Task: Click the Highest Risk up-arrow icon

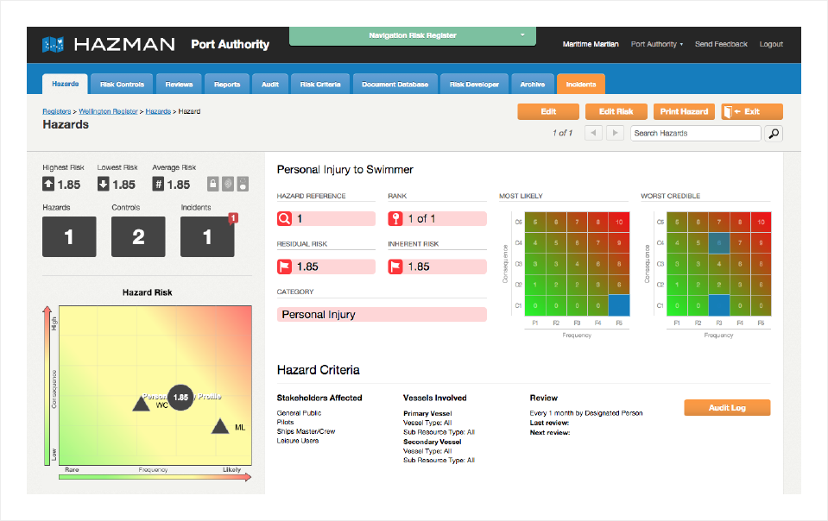Action: pyautogui.click(x=48, y=184)
